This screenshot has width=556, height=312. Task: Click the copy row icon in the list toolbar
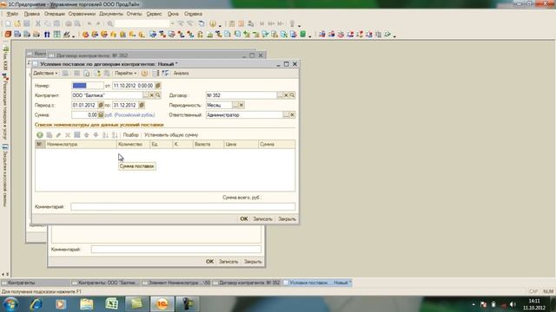pos(49,135)
